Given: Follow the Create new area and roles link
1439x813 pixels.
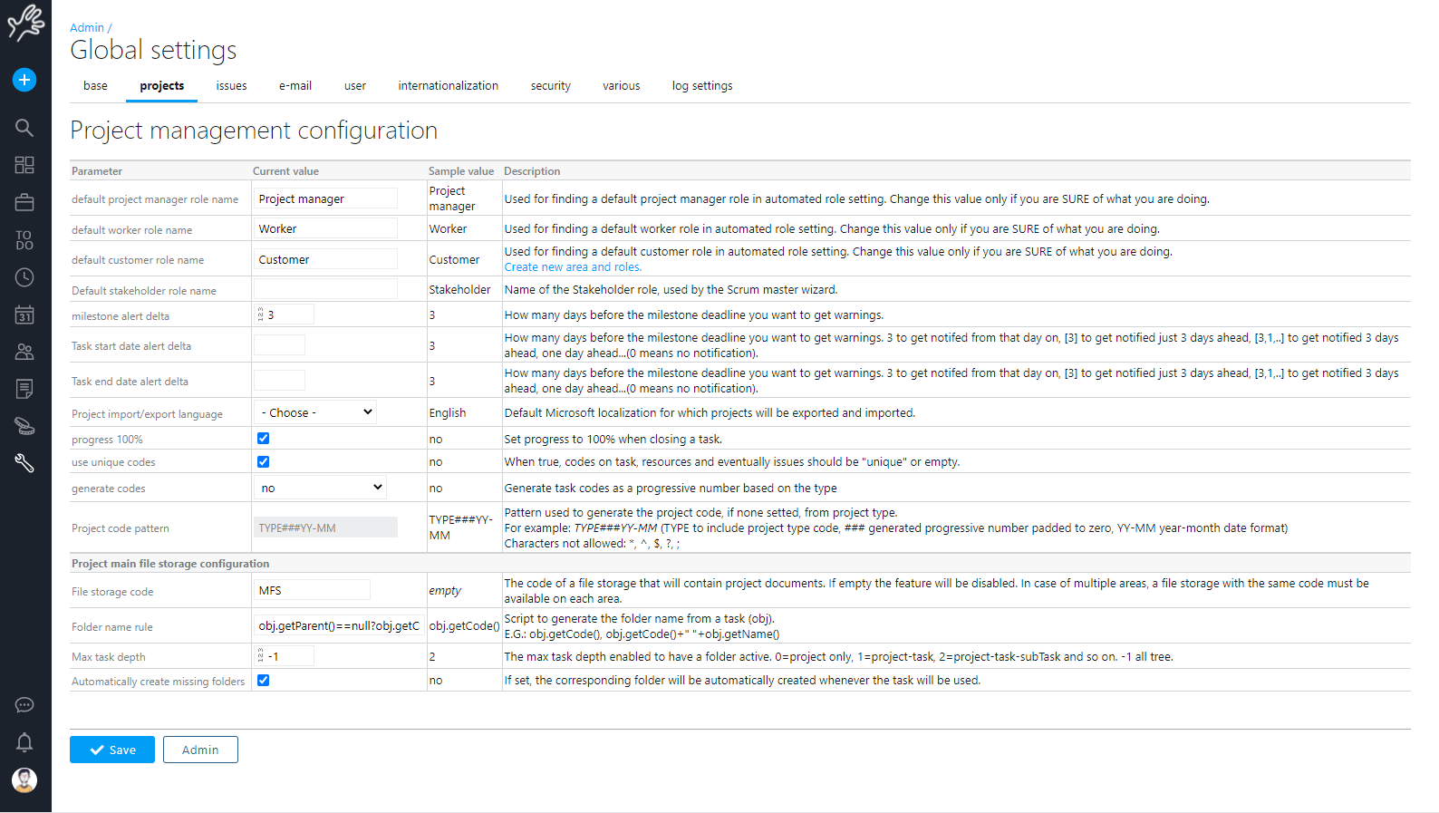Looking at the screenshot, I should (x=573, y=267).
